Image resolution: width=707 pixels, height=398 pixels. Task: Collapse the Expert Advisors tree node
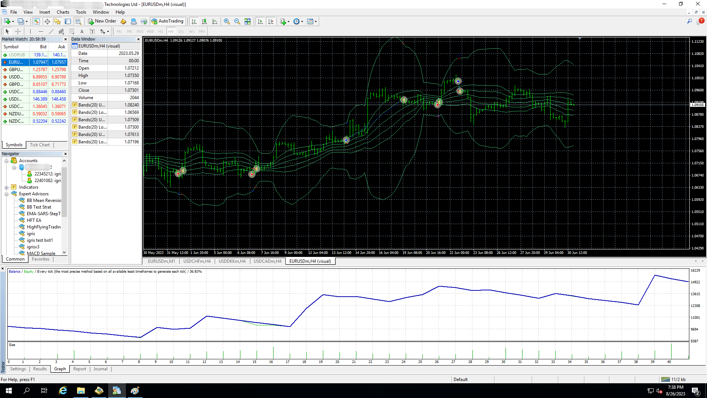6,194
